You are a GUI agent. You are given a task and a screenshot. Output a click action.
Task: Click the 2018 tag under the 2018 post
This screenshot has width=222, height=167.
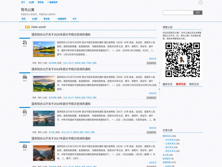[63, 132]
